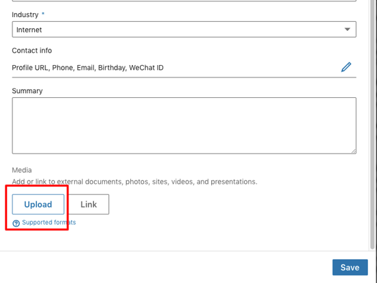Open the Supported formats link
This screenshot has width=377, height=283.
[x=49, y=223]
